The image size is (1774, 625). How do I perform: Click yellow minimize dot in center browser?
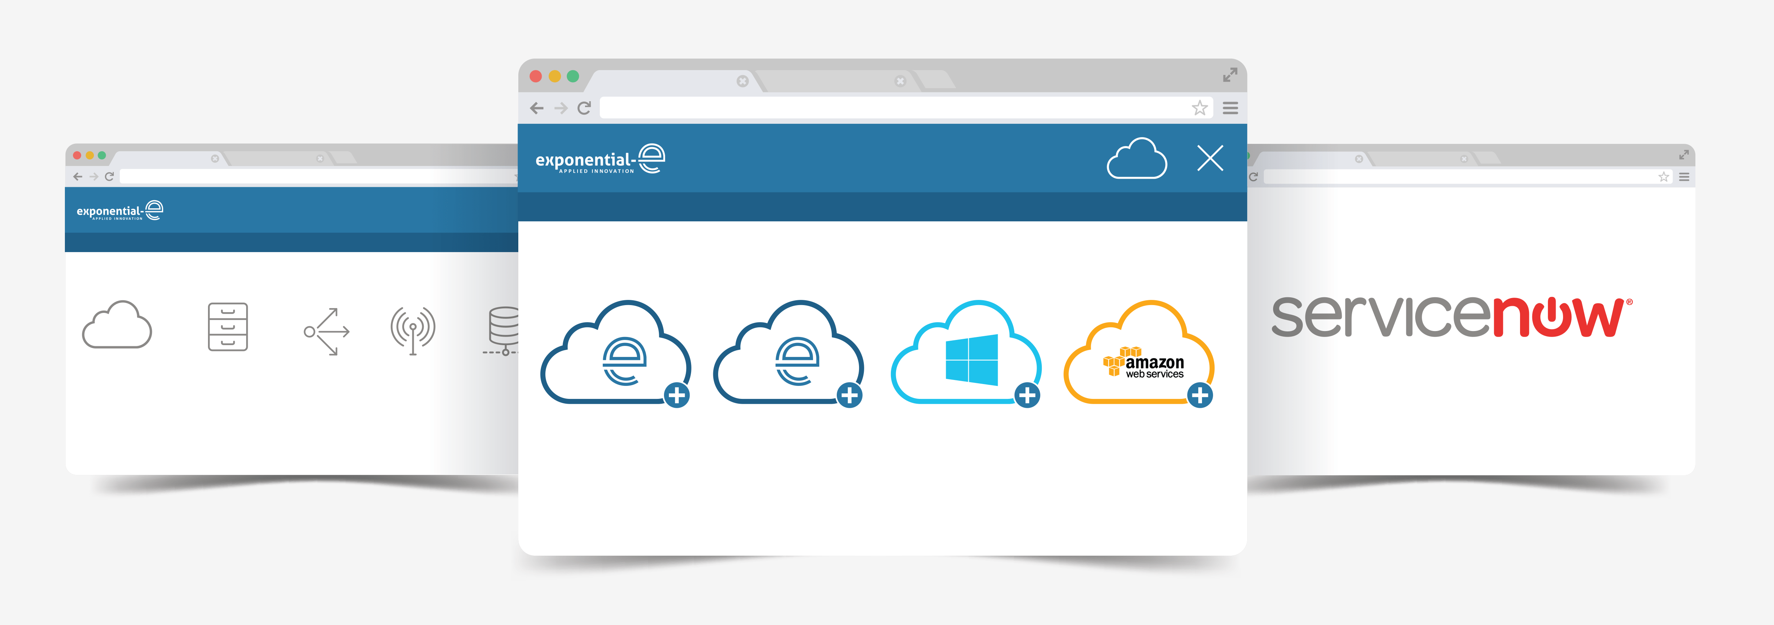pos(554,76)
